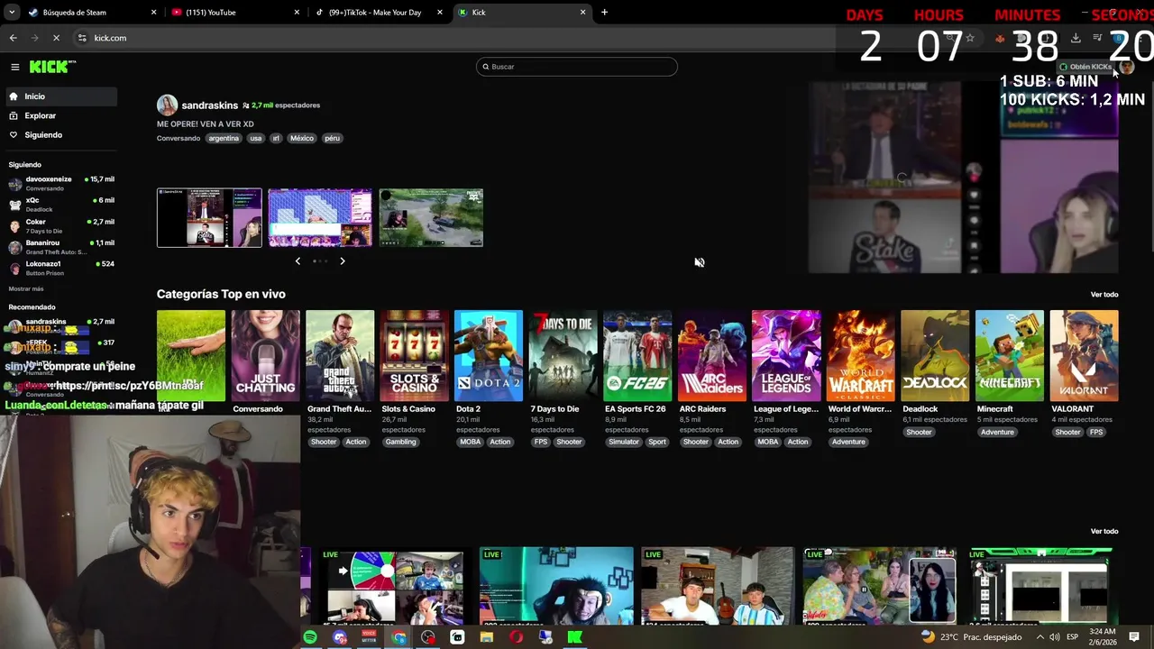Open Inicio in the sidebar
The width and height of the screenshot is (1154, 649).
click(60, 96)
